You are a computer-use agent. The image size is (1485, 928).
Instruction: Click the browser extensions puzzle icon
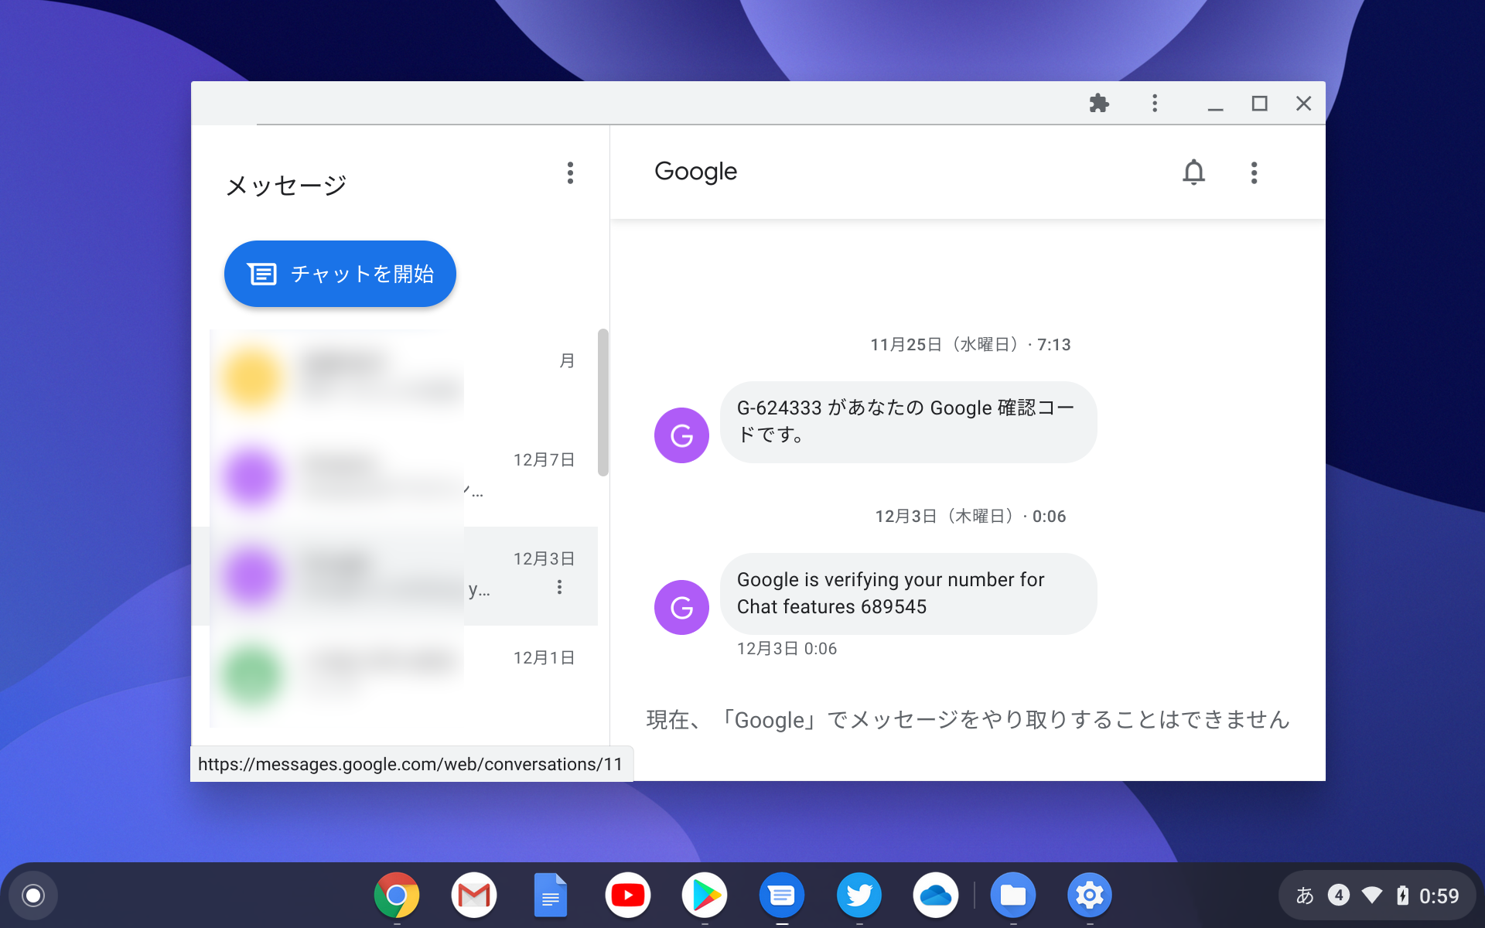[1099, 103]
